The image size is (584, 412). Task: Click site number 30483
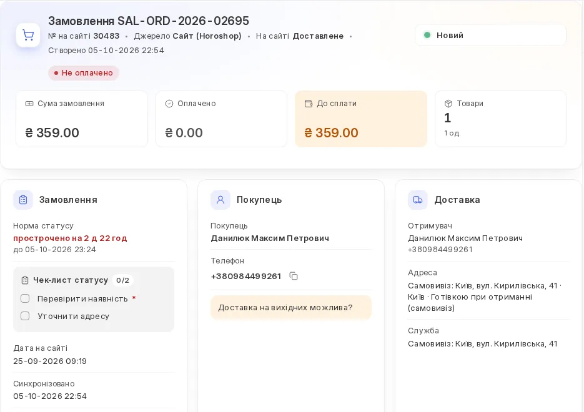point(106,36)
